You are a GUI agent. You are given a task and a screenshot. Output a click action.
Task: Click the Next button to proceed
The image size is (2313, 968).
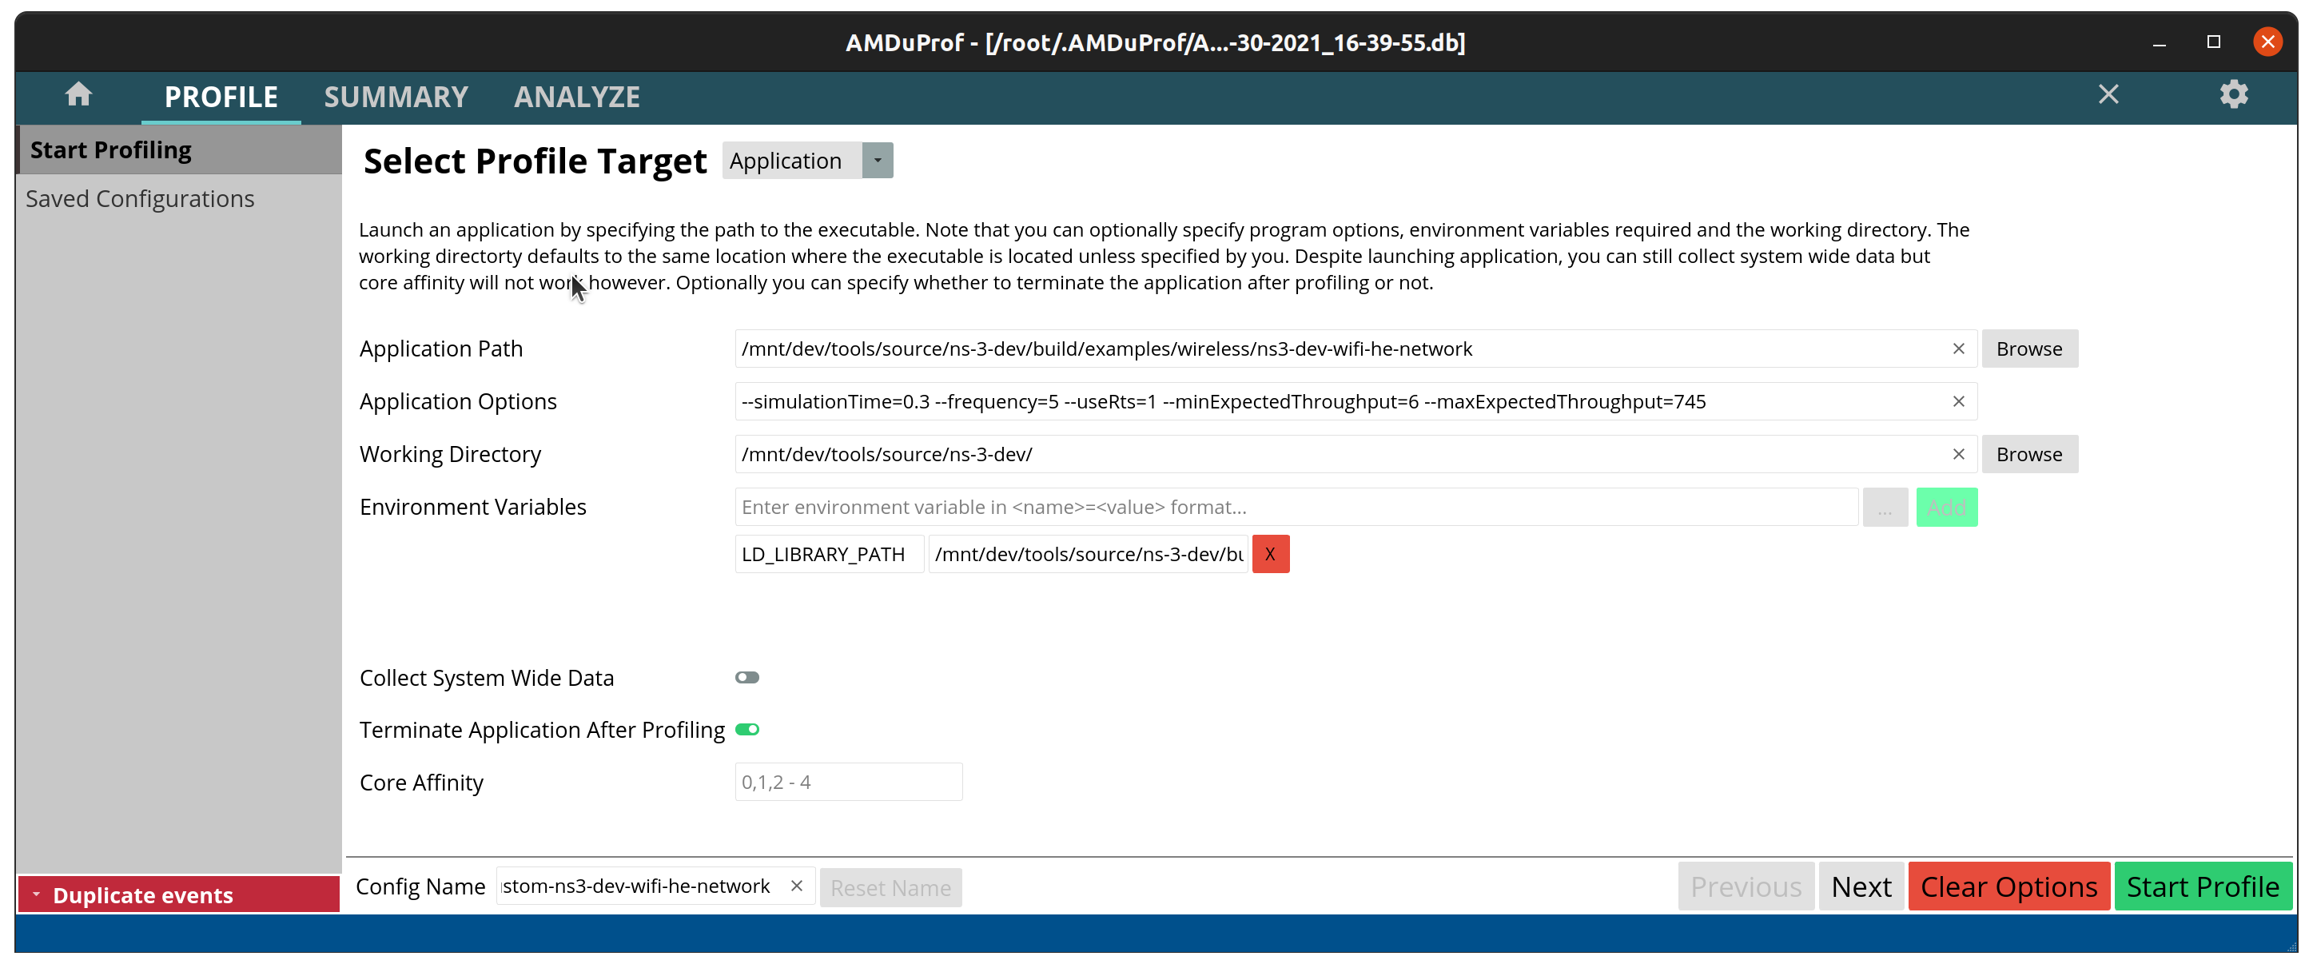coord(1861,886)
